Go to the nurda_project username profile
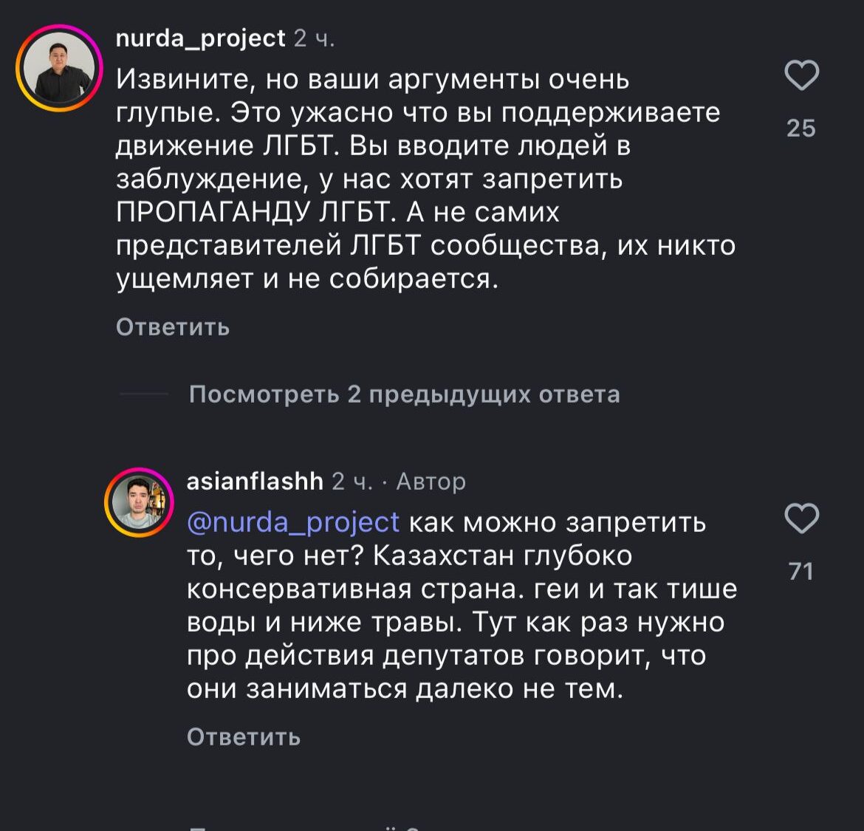Image resolution: width=864 pixels, height=831 pixels. click(200, 38)
